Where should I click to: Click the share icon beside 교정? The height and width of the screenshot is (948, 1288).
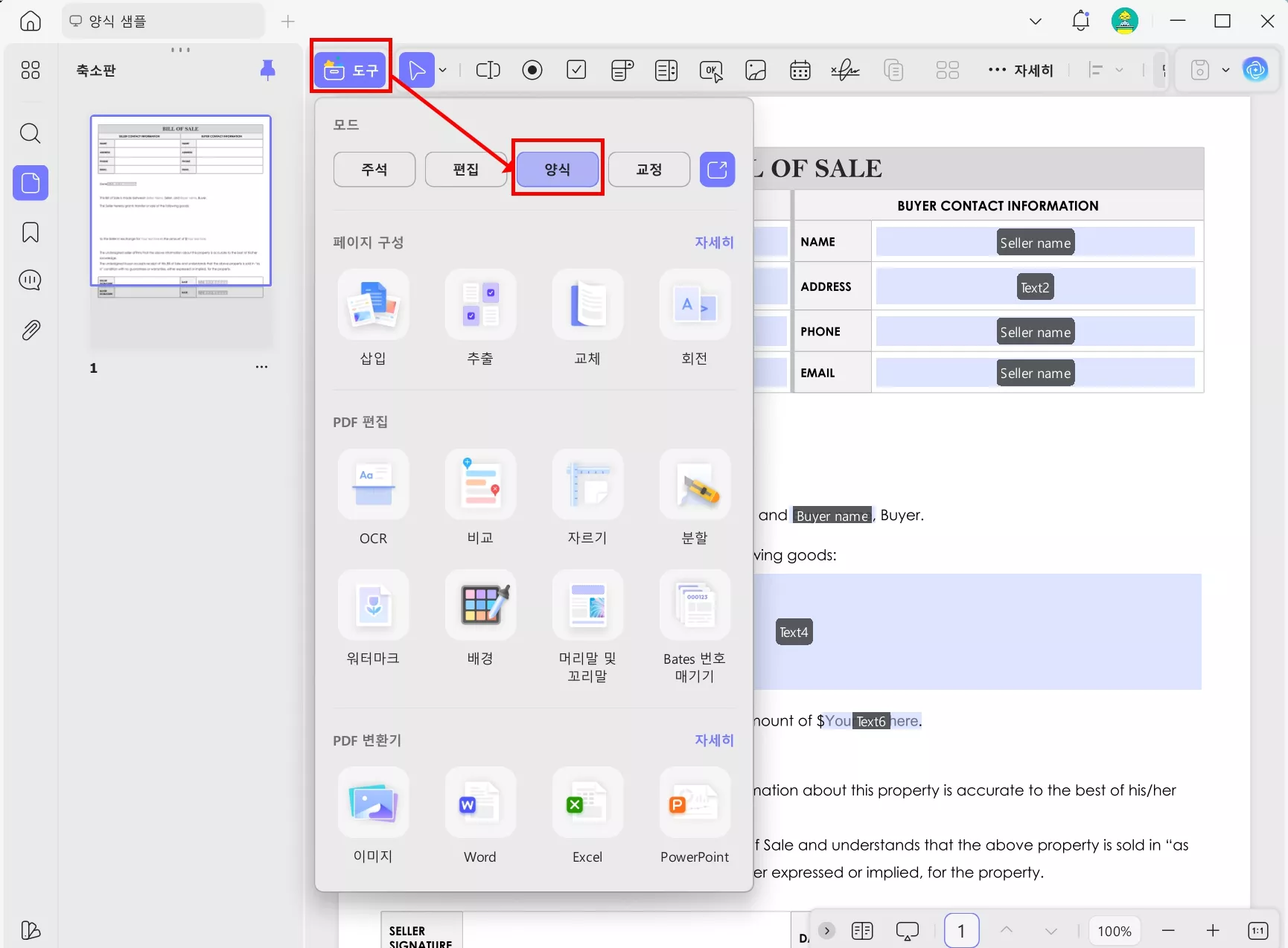tap(717, 170)
